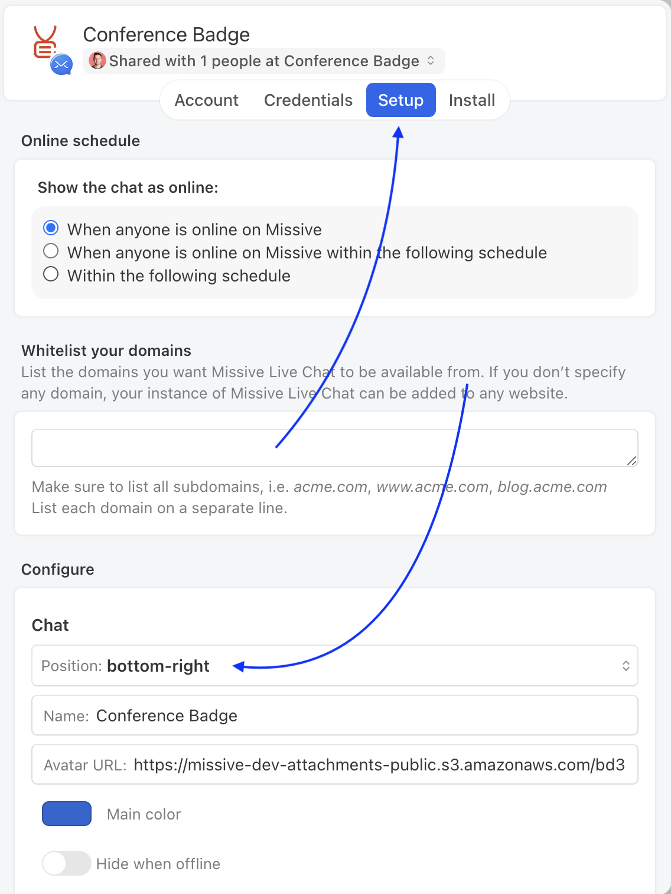Toggle the "Hide when offline" switch
This screenshot has width=671, height=894.
(x=66, y=863)
